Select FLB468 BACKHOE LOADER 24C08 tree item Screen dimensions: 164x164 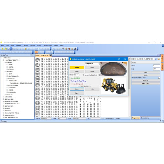click(21, 83)
